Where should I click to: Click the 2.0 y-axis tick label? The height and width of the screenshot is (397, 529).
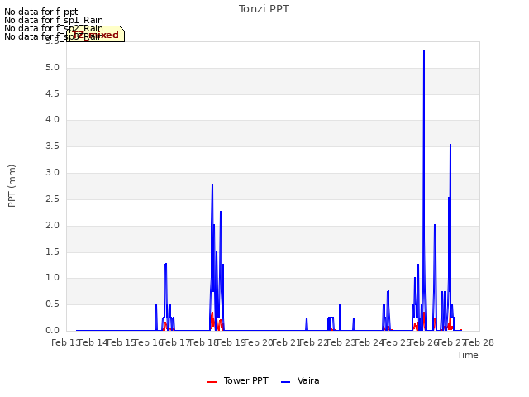(x=52, y=225)
